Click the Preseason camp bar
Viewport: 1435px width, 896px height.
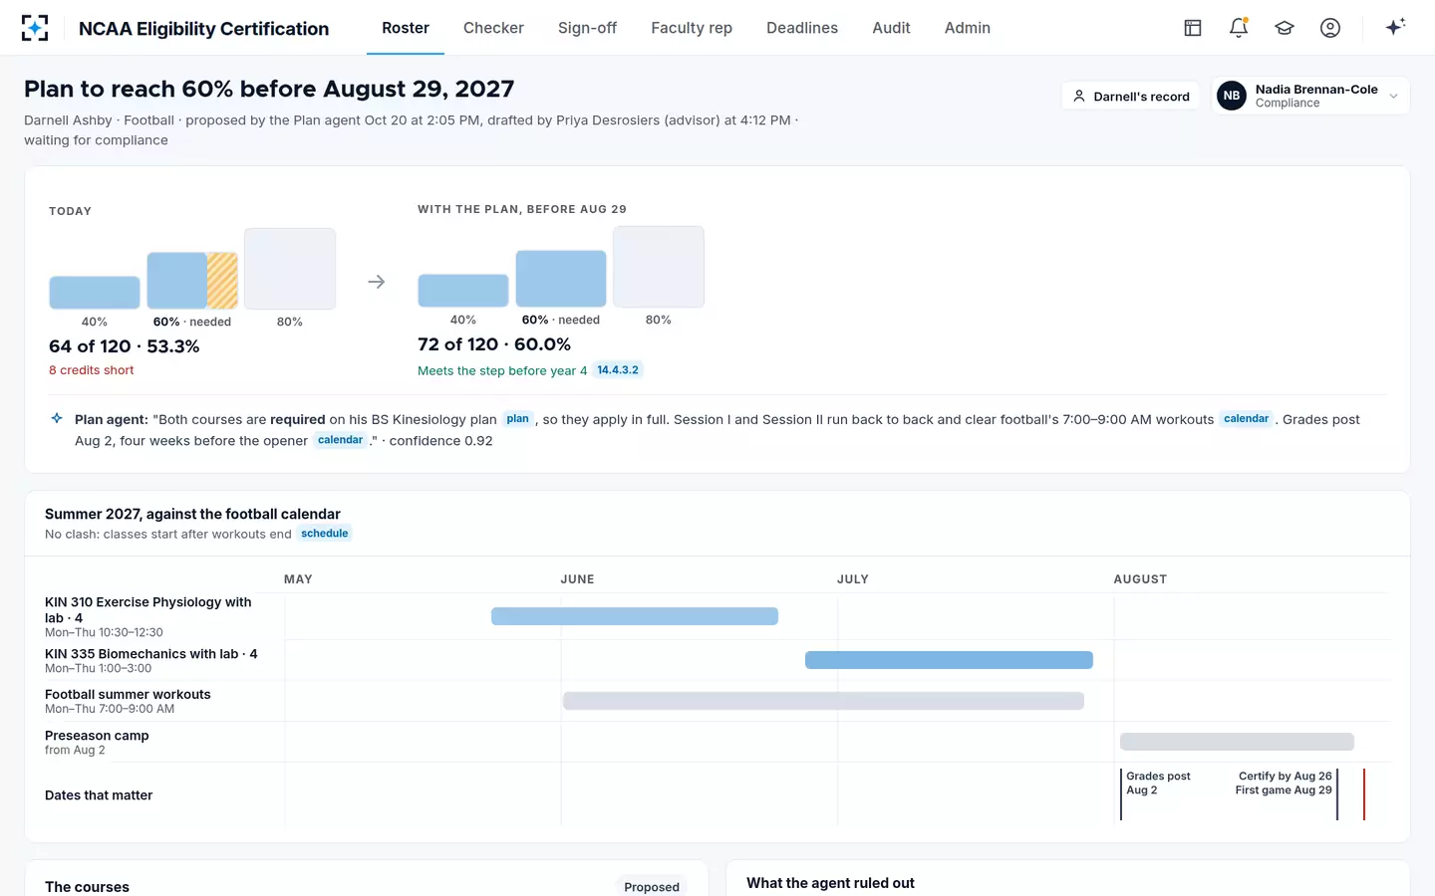tap(1237, 742)
